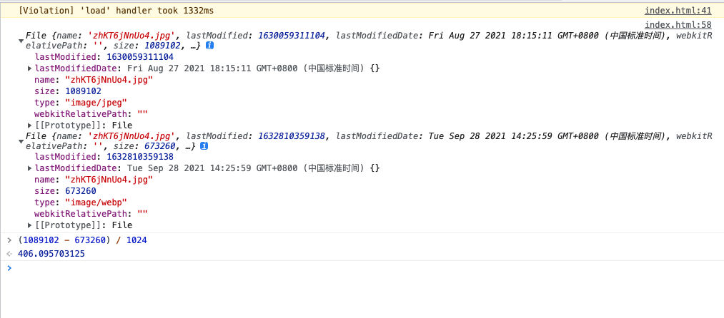Screen dimensions: 724x318
Task: Select lastModified value 1630059311104 in expanded properties
Action: click(140, 57)
